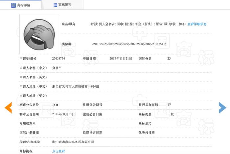The image size is (230, 154).
Task: Click the 国际分类 label
Action: tap(145, 59)
